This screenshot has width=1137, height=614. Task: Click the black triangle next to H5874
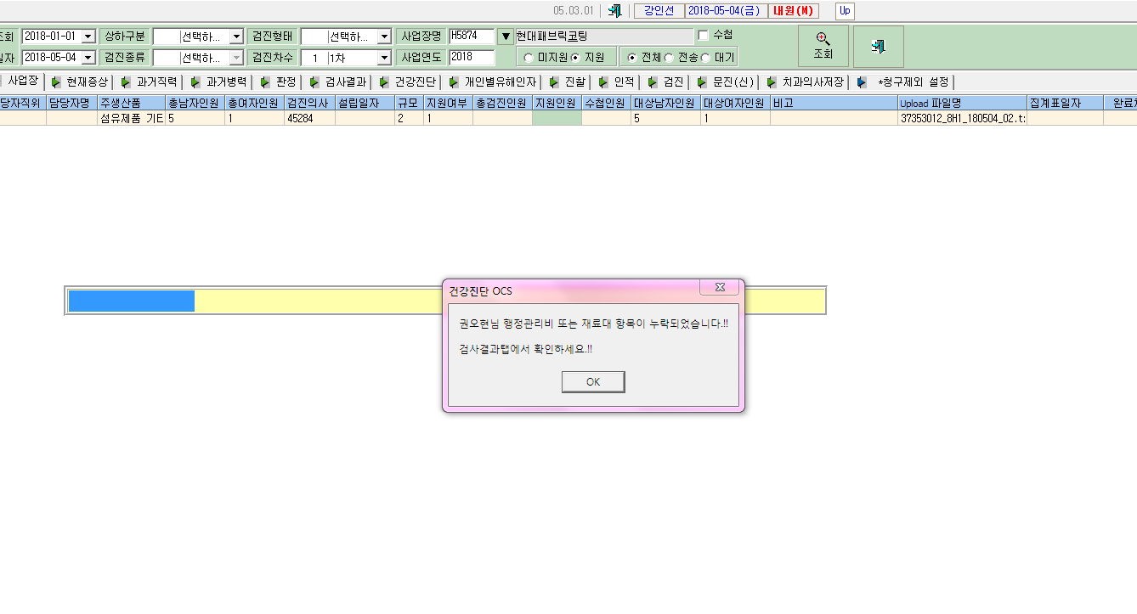tap(506, 37)
